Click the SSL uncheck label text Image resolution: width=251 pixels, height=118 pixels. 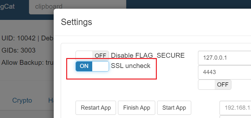click(130, 66)
